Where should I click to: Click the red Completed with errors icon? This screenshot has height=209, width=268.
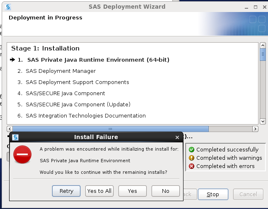tap(191, 166)
